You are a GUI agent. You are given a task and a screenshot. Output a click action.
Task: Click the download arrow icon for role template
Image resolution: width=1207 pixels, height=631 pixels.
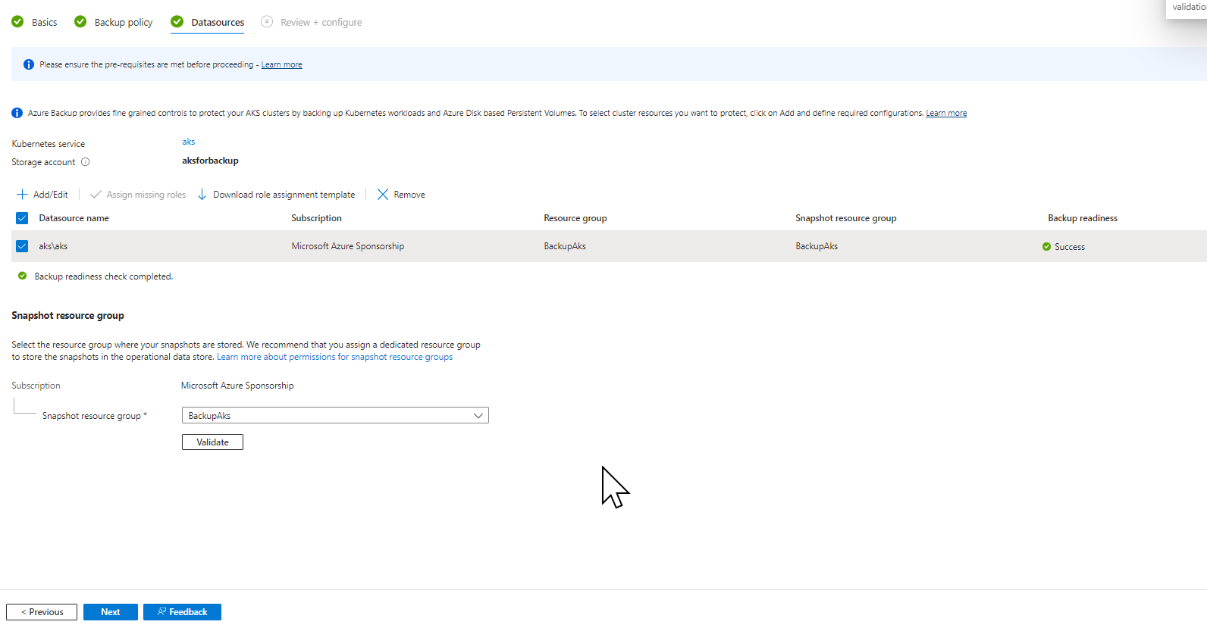point(202,195)
